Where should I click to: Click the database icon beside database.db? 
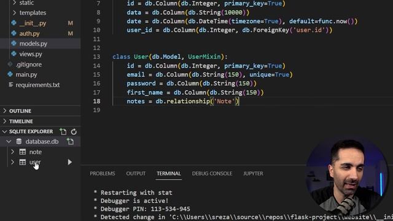19,142
